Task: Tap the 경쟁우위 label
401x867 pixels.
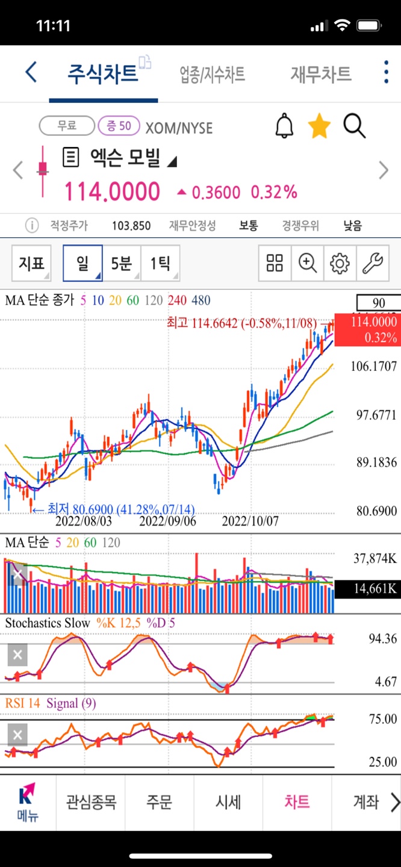Action: click(301, 226)
